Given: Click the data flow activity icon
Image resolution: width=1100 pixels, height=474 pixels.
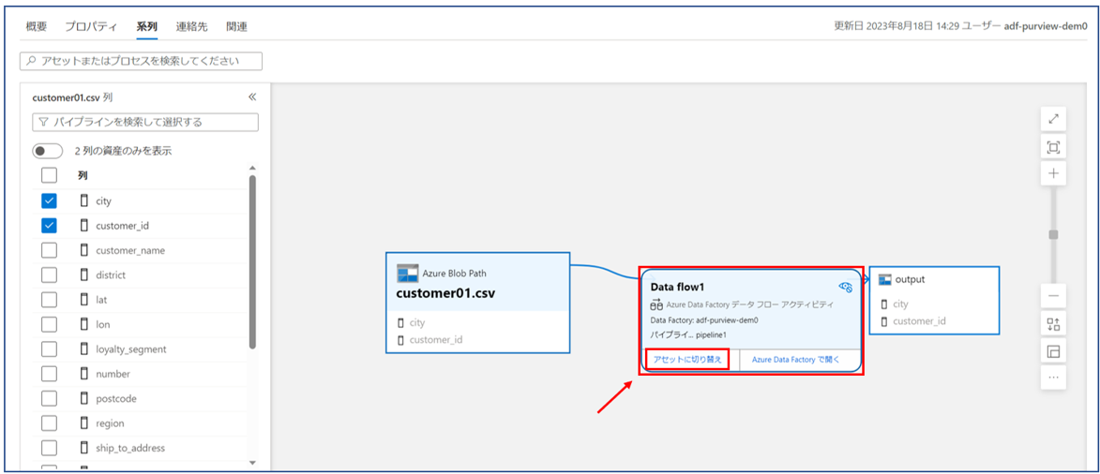Looking at the screenshot, I should point(656,305).
